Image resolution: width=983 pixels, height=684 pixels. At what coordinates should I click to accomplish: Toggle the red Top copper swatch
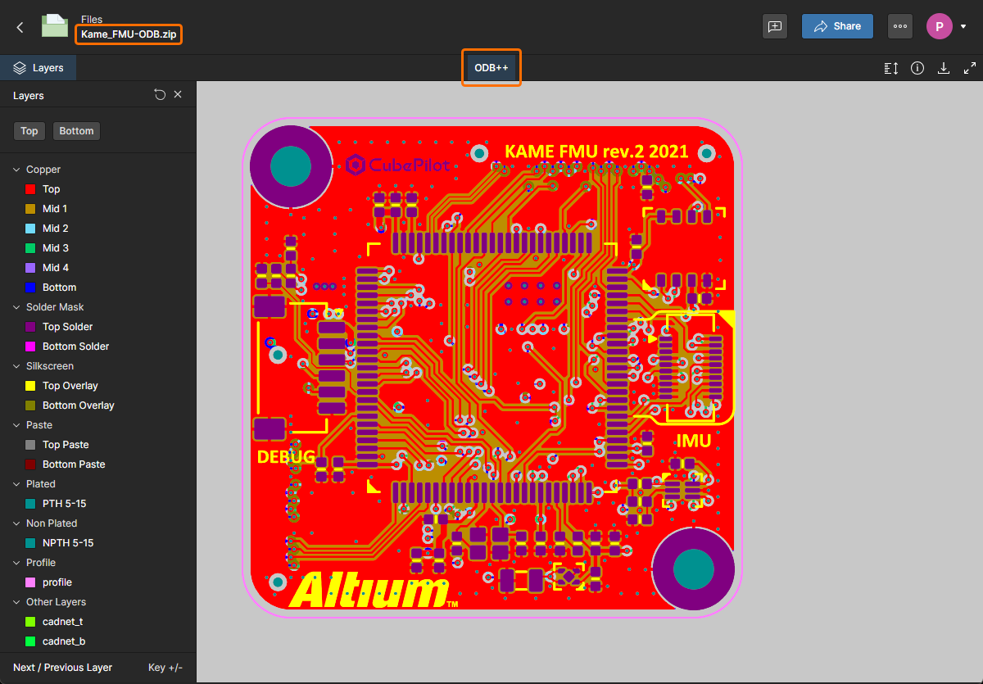31,189
